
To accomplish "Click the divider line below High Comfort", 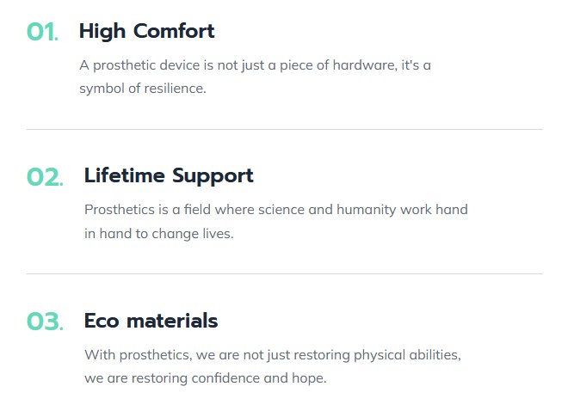I will click(x=285, y=129).
